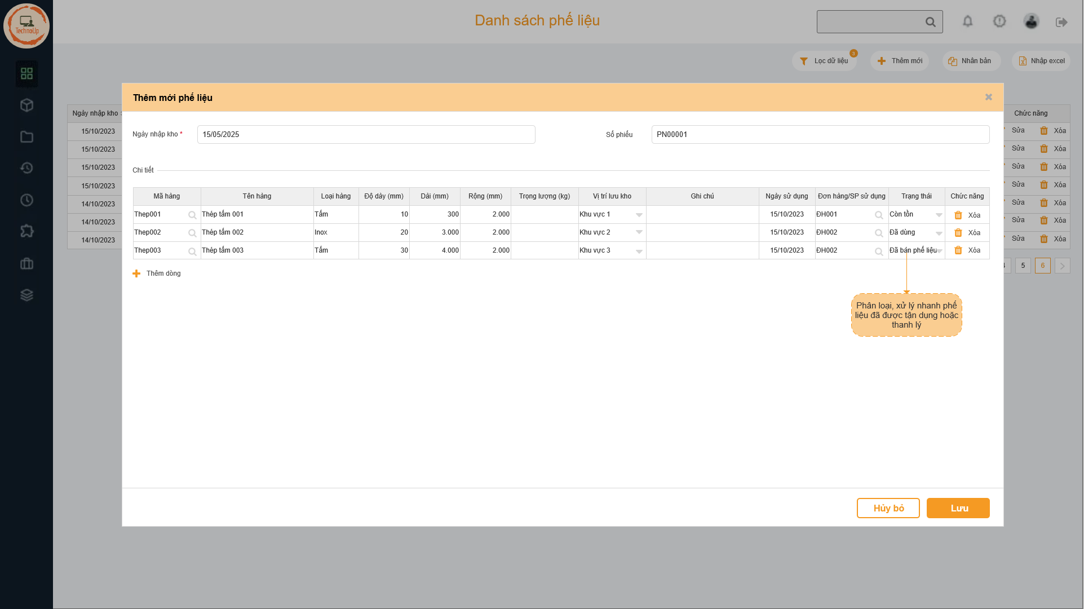Click the Ngày nhập kho date field

366,135
